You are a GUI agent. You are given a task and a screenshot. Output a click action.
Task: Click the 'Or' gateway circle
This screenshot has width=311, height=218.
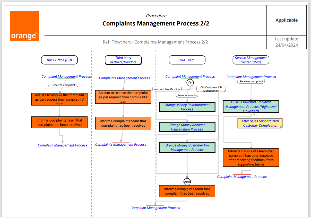(190, 83)
